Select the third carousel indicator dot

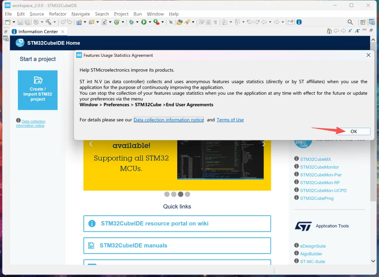[181, 194]
